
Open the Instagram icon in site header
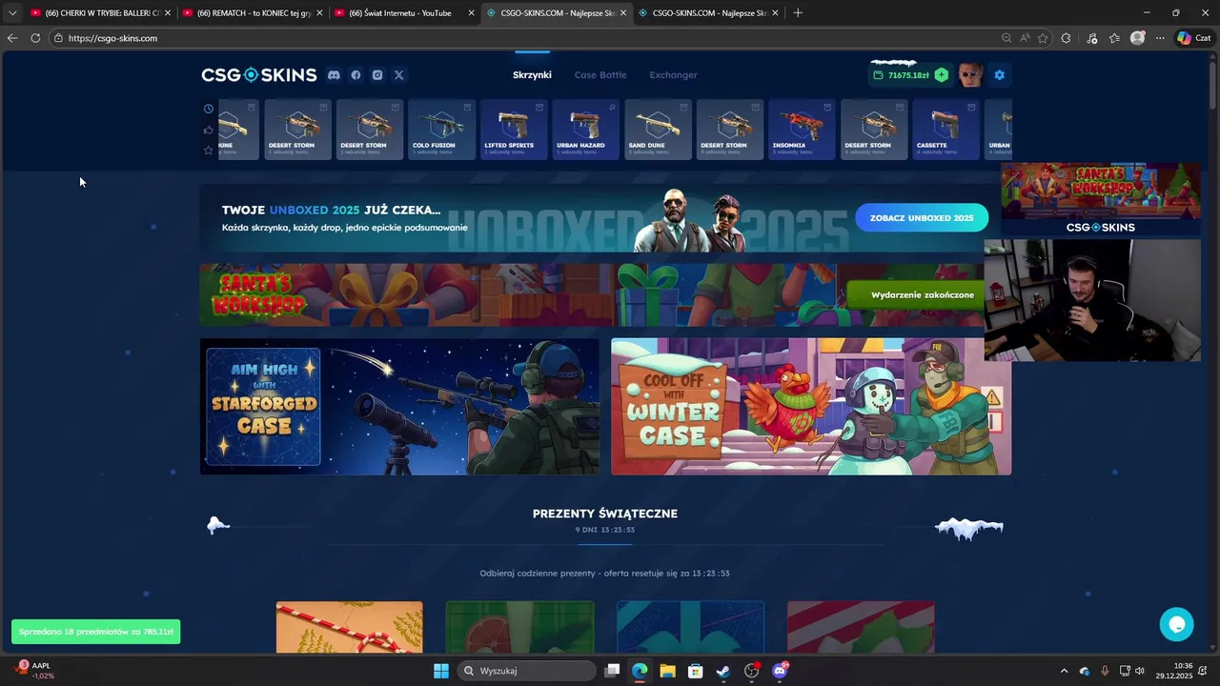[x=377, y=75]
